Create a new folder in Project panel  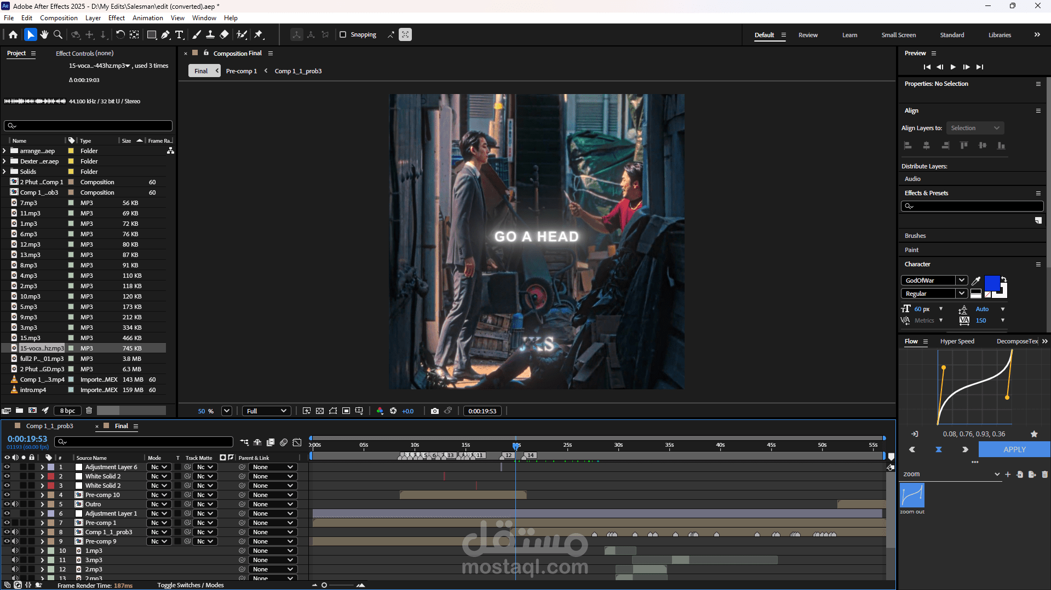click(19, 411)
